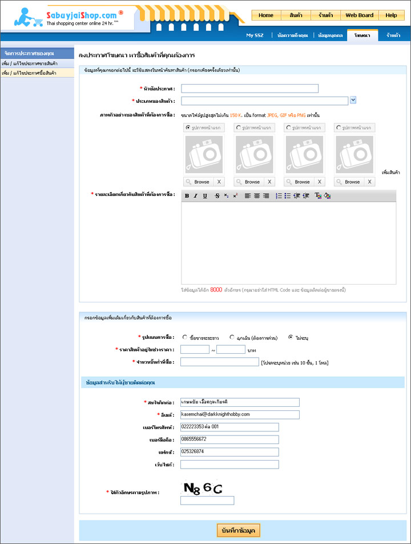Image resolution: width=411 pixels, height=544 pixels.
Task: Switch to the โฆษณา tab
Action: (362, 35)
